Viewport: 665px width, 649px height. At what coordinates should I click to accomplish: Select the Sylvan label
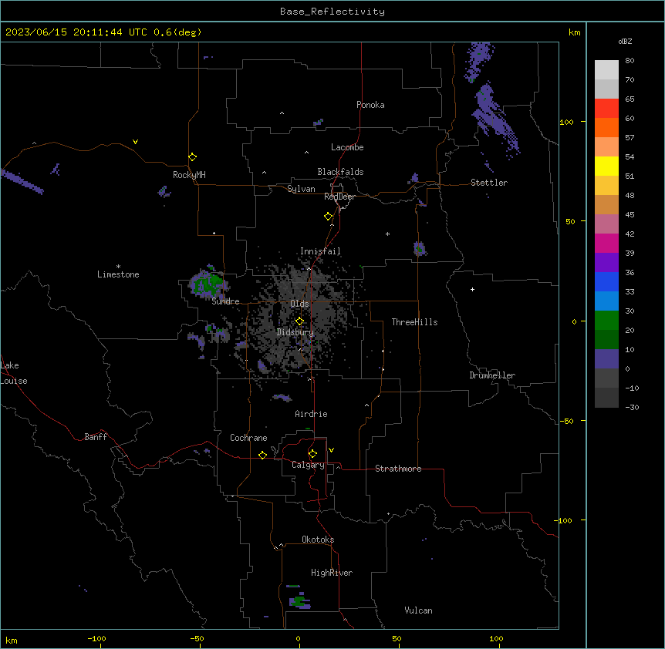[301, 189]
